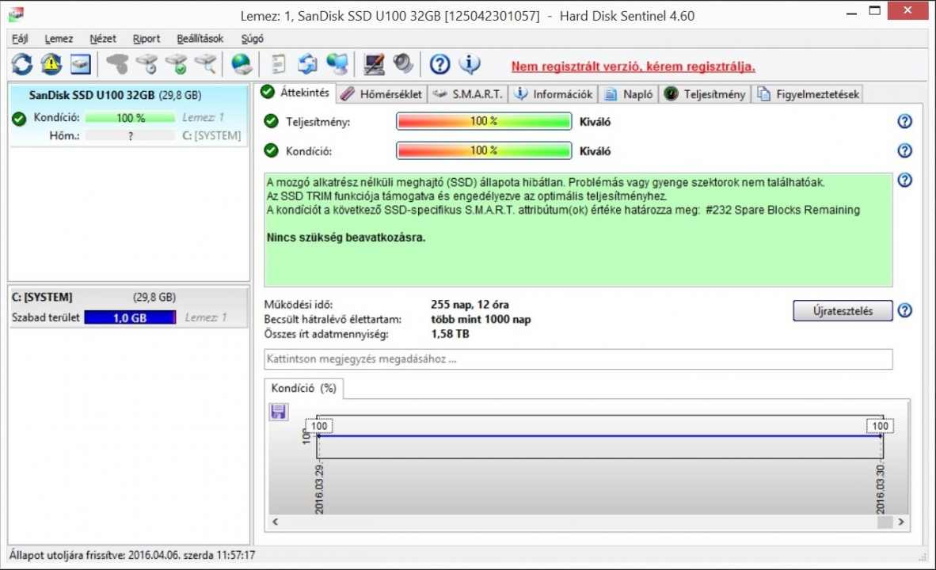
Task: Click the red registration link text
Action: coord(633,66)
